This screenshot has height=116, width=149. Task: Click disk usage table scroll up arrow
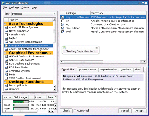tap(55, 97)
